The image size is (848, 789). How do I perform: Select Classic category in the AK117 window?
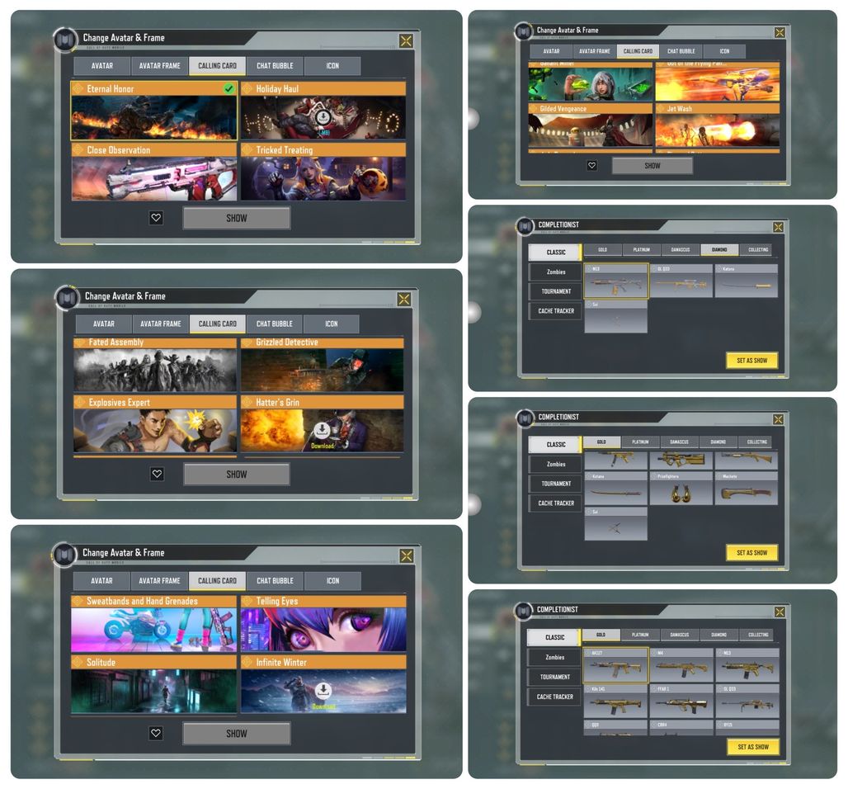tap(555, 637)
